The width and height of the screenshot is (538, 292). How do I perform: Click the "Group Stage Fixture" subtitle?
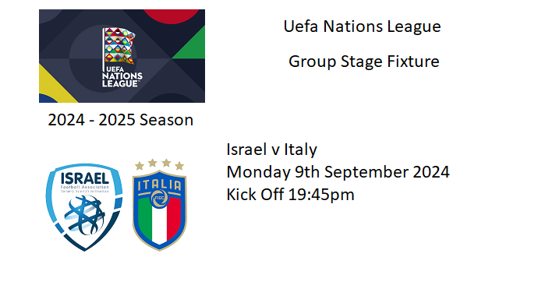363,62
